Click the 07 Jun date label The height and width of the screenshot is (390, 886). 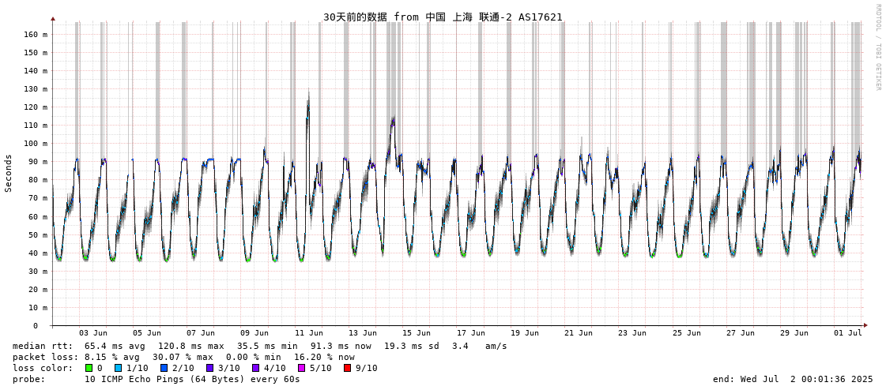tap(201, 333)
